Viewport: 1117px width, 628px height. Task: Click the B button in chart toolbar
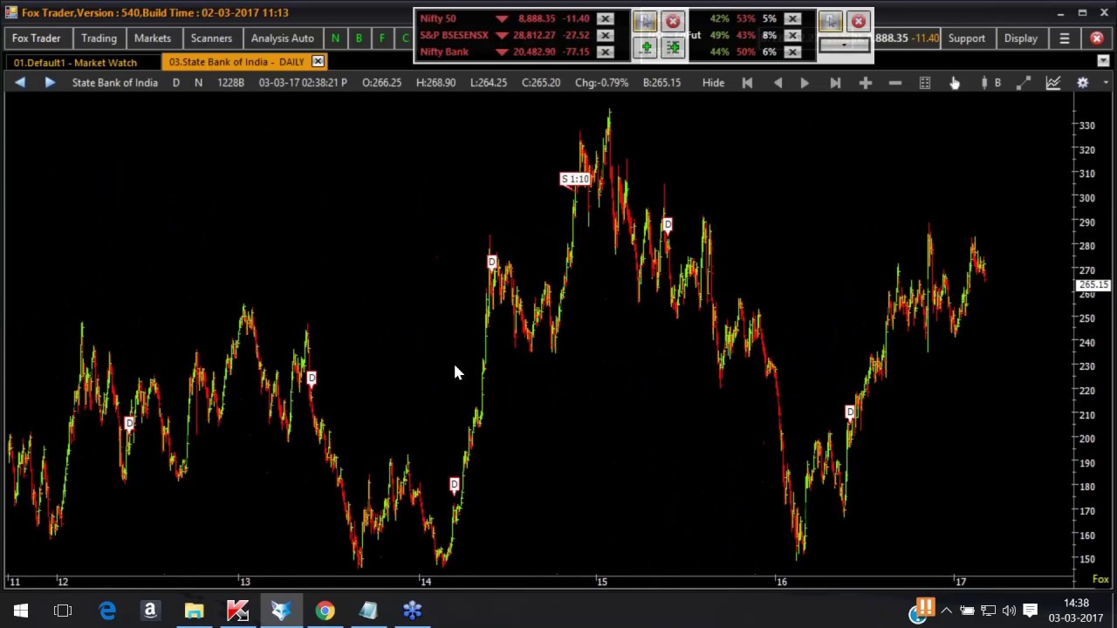pyautogui.click(x=997, y=83)
